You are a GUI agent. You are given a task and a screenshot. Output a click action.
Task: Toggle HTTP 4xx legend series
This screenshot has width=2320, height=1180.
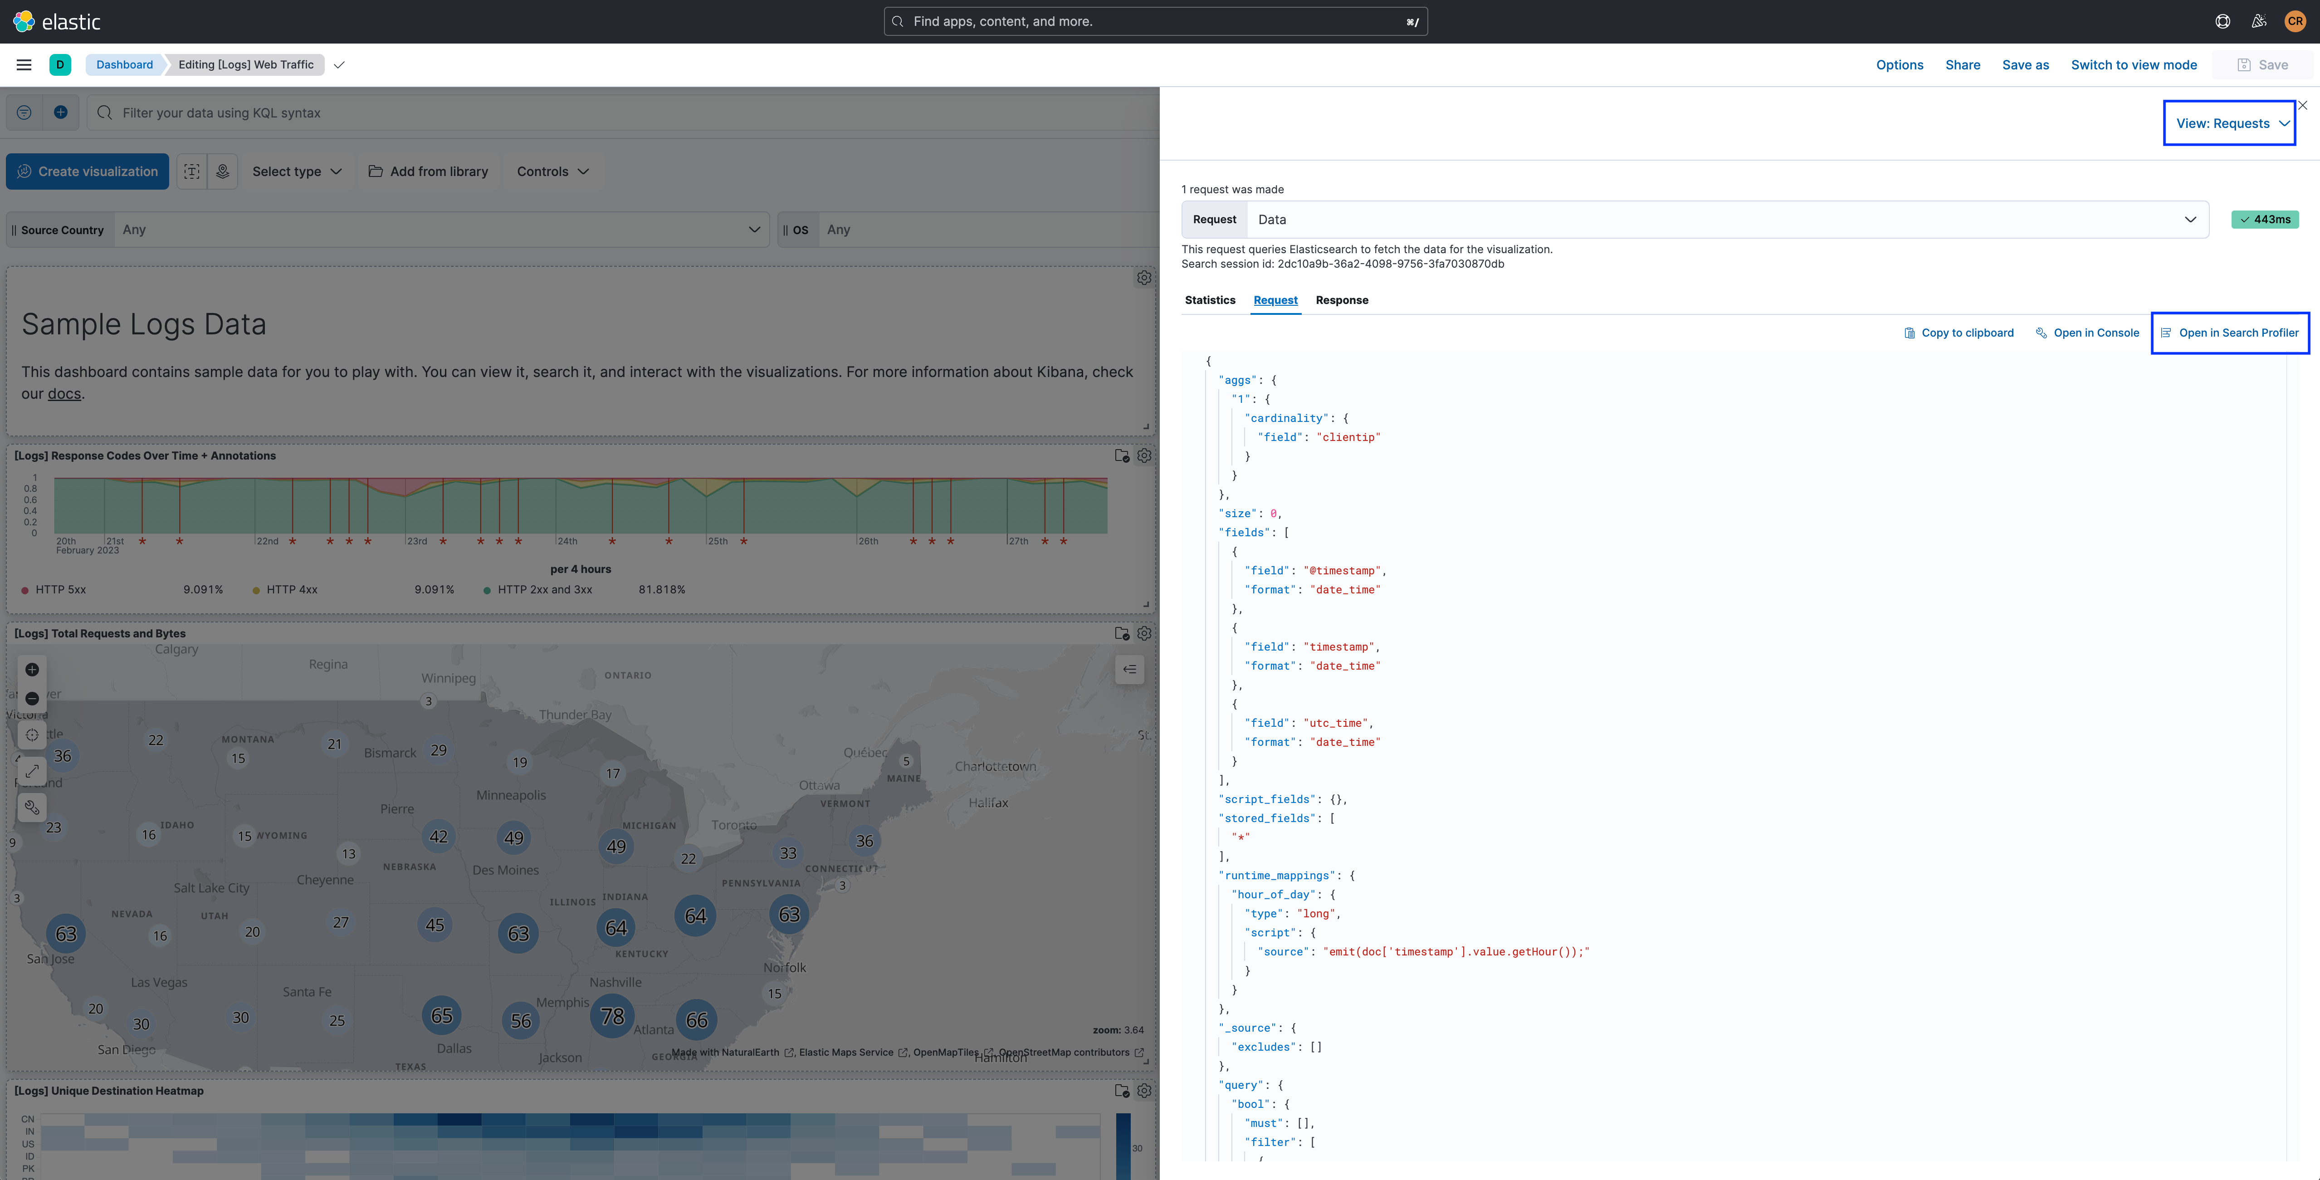pos(284,590)
